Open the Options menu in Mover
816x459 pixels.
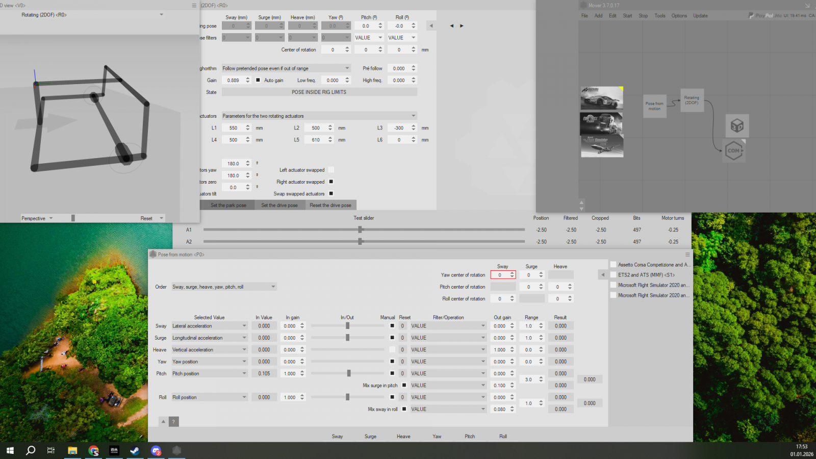[x=679, y=16]
